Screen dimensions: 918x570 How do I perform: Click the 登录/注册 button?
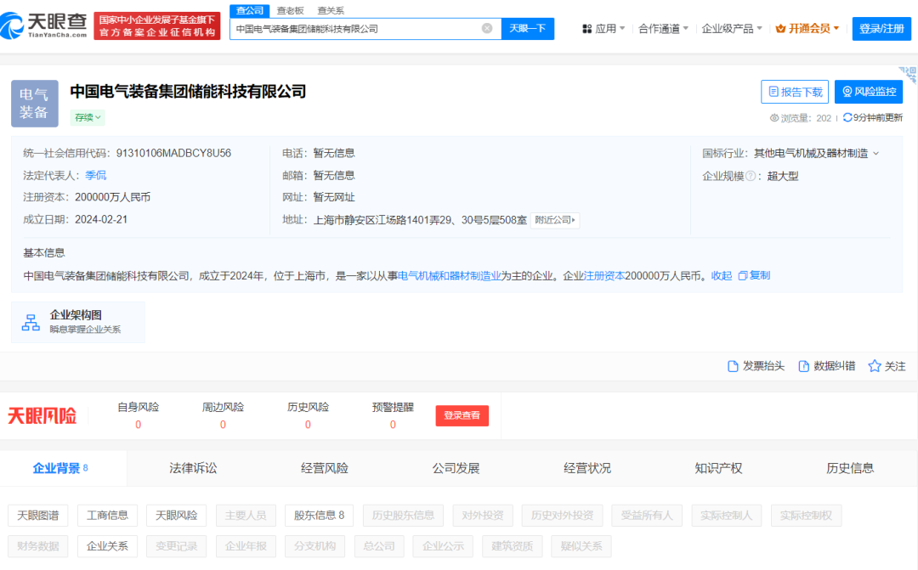pos(881,29)
